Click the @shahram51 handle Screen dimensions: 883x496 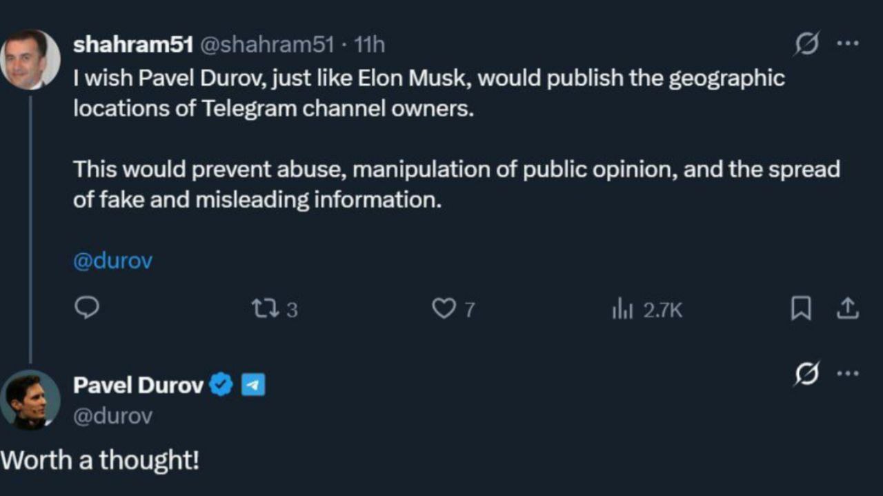click(266, 45)
